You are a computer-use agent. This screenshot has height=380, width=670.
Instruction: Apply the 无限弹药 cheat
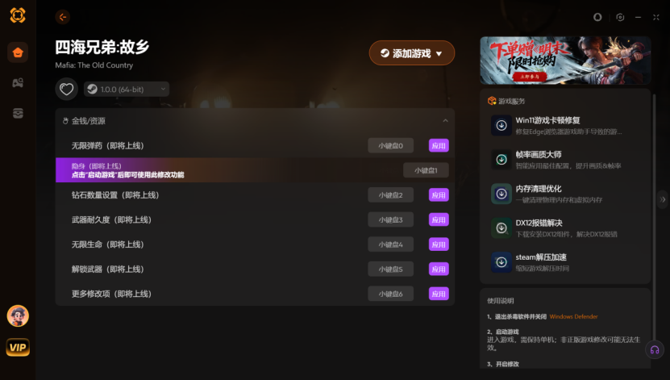coord(439,146)
